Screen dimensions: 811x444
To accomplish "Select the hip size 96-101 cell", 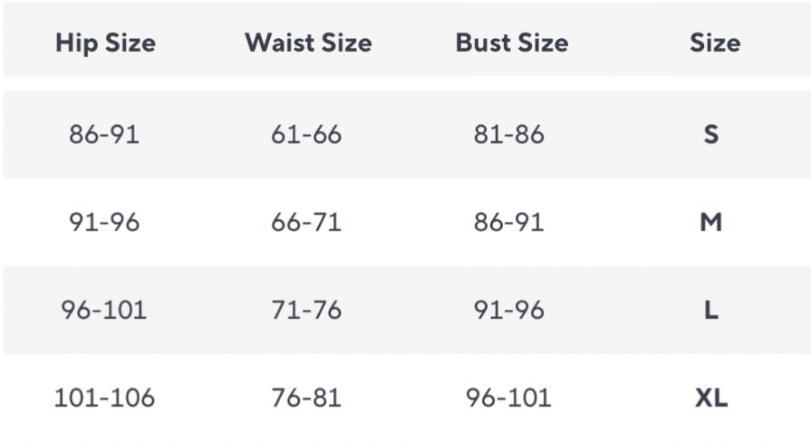I will pyautogui.click(x=104, y=311).
